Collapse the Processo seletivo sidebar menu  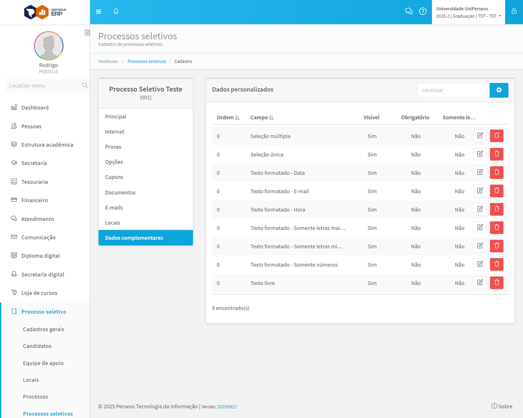click(44, 311)
